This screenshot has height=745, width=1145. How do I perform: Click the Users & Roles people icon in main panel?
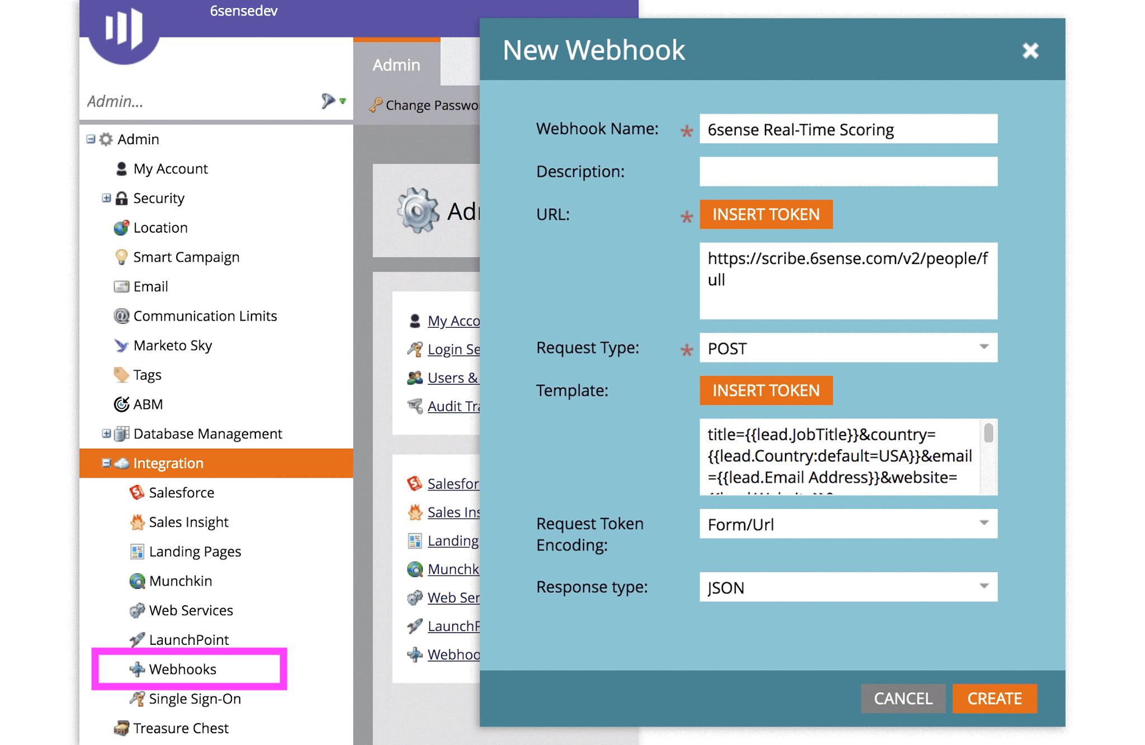pos(414,378)
